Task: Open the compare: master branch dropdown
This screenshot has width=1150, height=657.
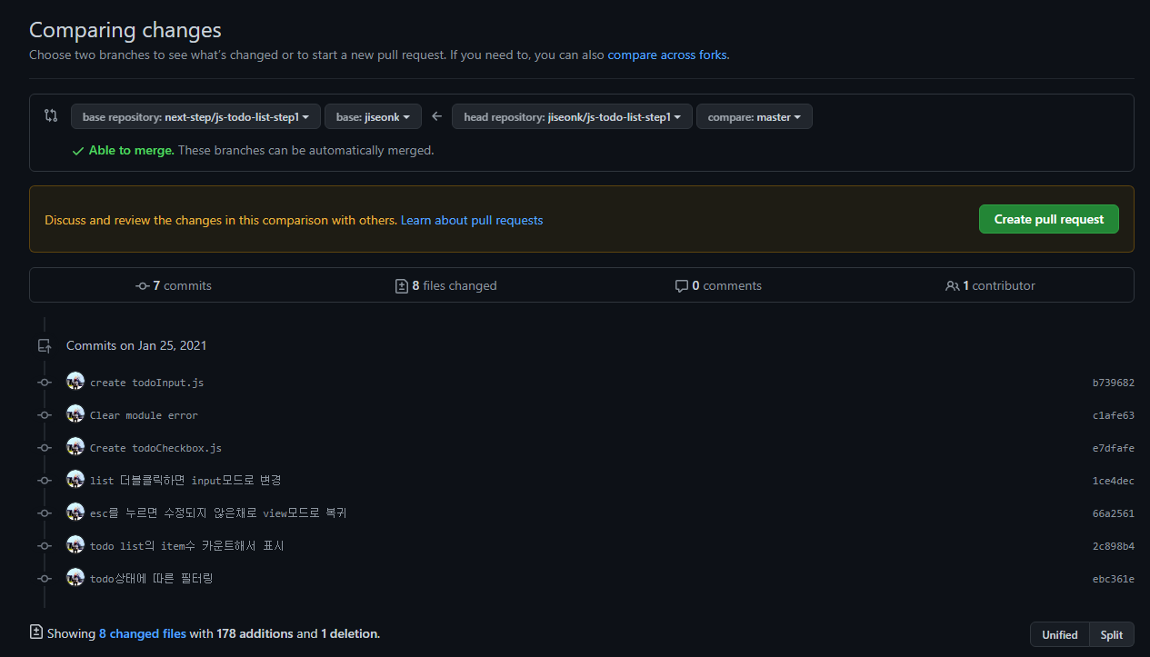Action: pos(754,116)
